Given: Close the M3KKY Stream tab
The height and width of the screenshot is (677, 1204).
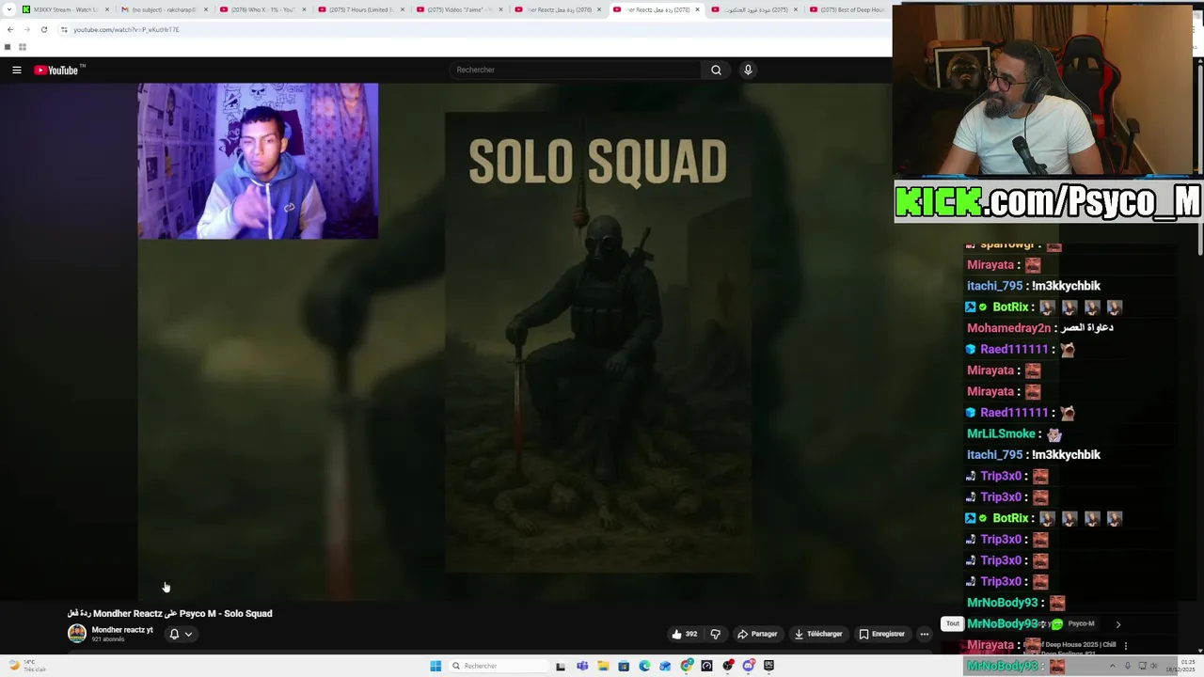Looking at the screenshot, I should click(107, 9).
